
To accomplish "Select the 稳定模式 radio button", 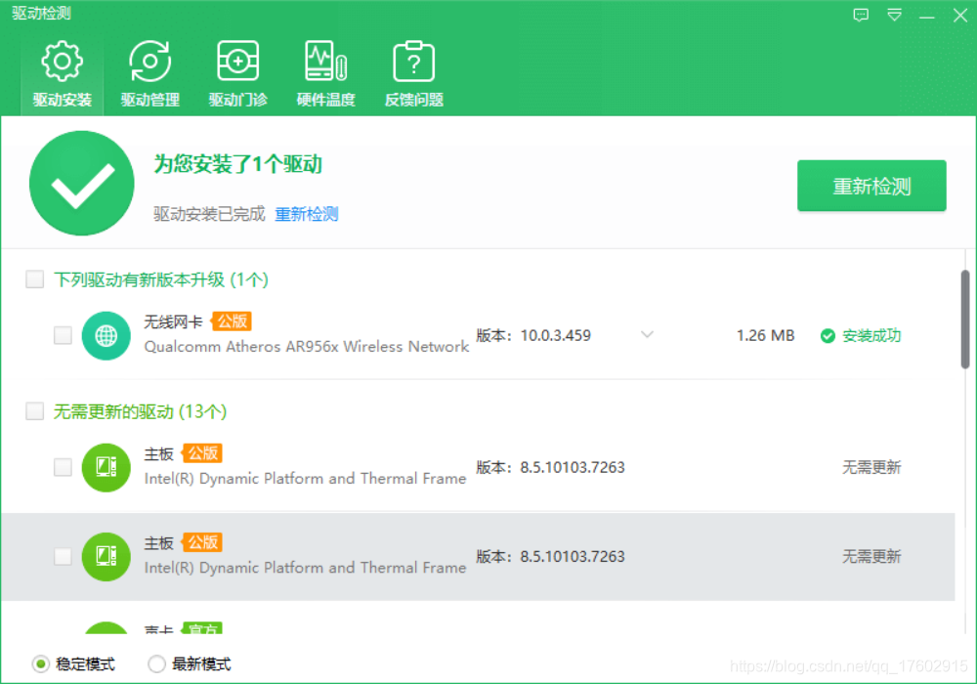I will coord(40,664).
